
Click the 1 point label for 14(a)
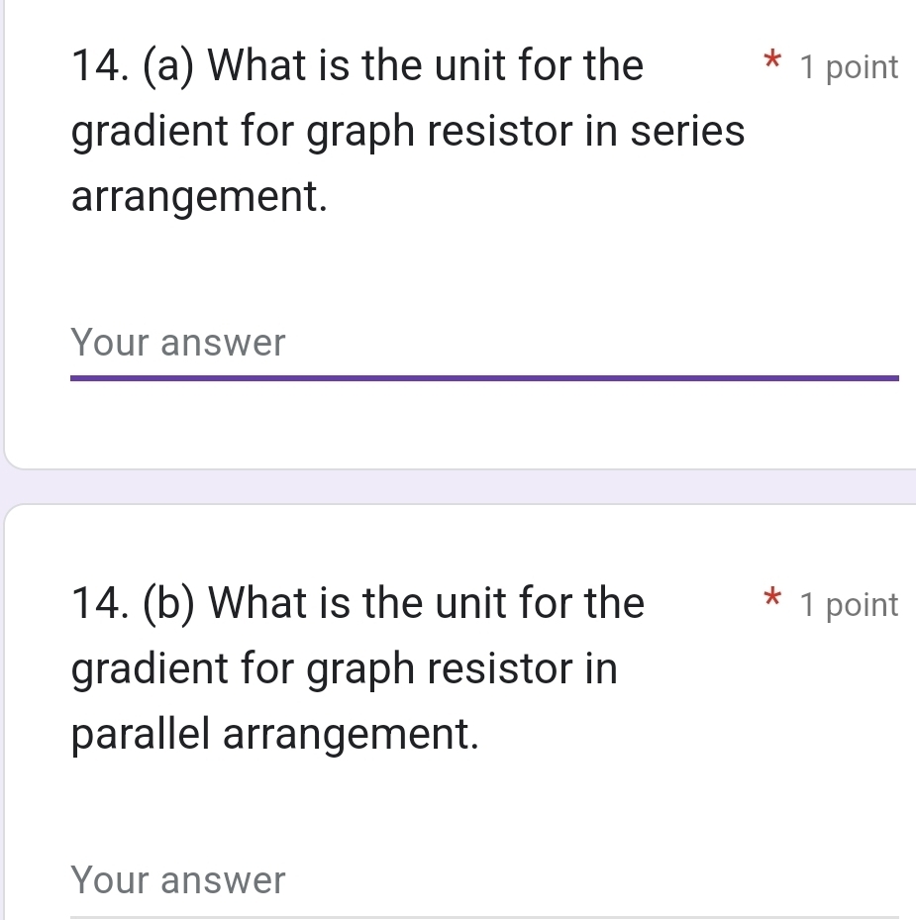(x=849, y=67)
